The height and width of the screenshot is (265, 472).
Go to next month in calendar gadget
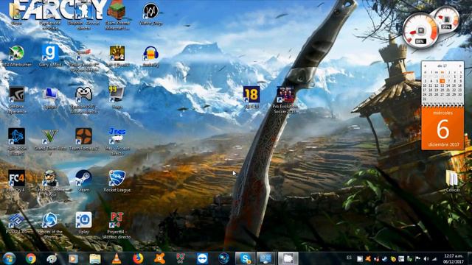[460, 66]
